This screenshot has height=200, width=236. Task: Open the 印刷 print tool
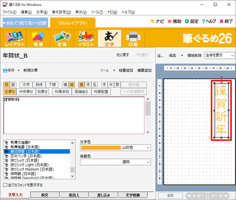click(x=133, y=38)
